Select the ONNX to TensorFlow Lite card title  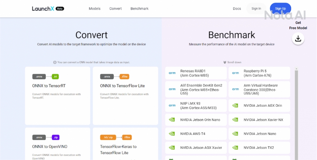point(122,86)
